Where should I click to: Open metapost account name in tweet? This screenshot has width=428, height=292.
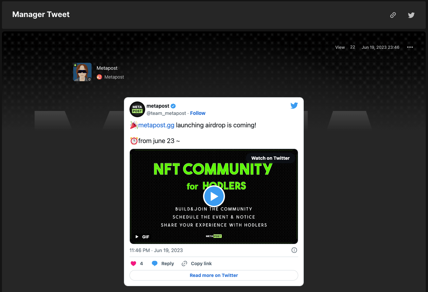click(158, 106)
